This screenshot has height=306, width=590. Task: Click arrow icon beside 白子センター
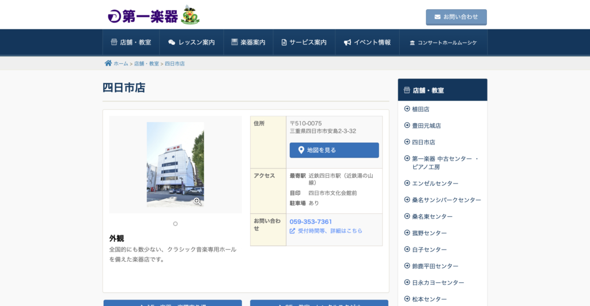pos(407,249)
